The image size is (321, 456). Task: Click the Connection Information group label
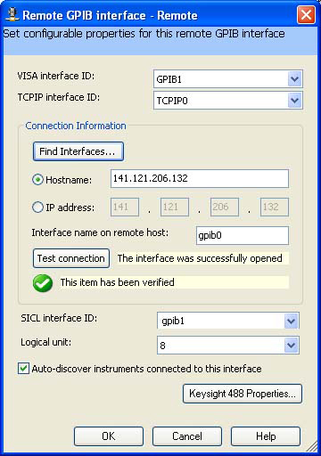pos(76,126)
